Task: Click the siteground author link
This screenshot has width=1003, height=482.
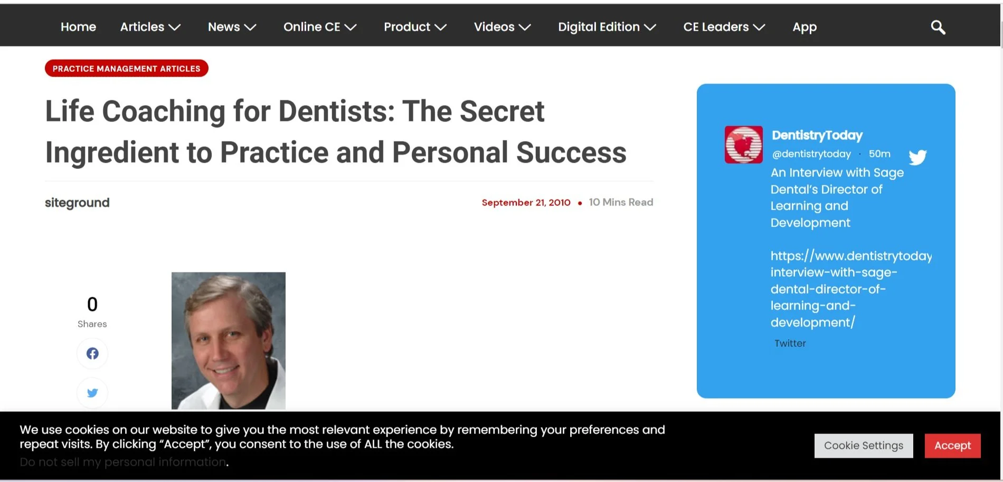Action: pyautogui.click(x=77, y=203)
